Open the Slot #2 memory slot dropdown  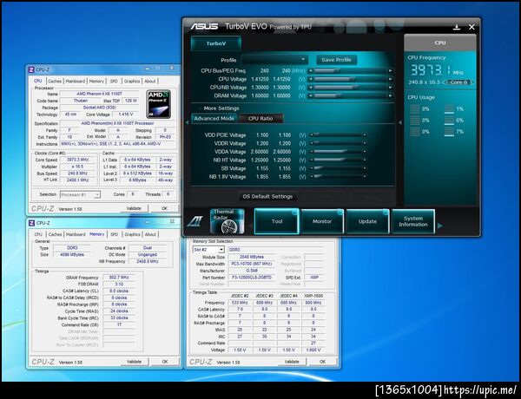pos(208,250)
